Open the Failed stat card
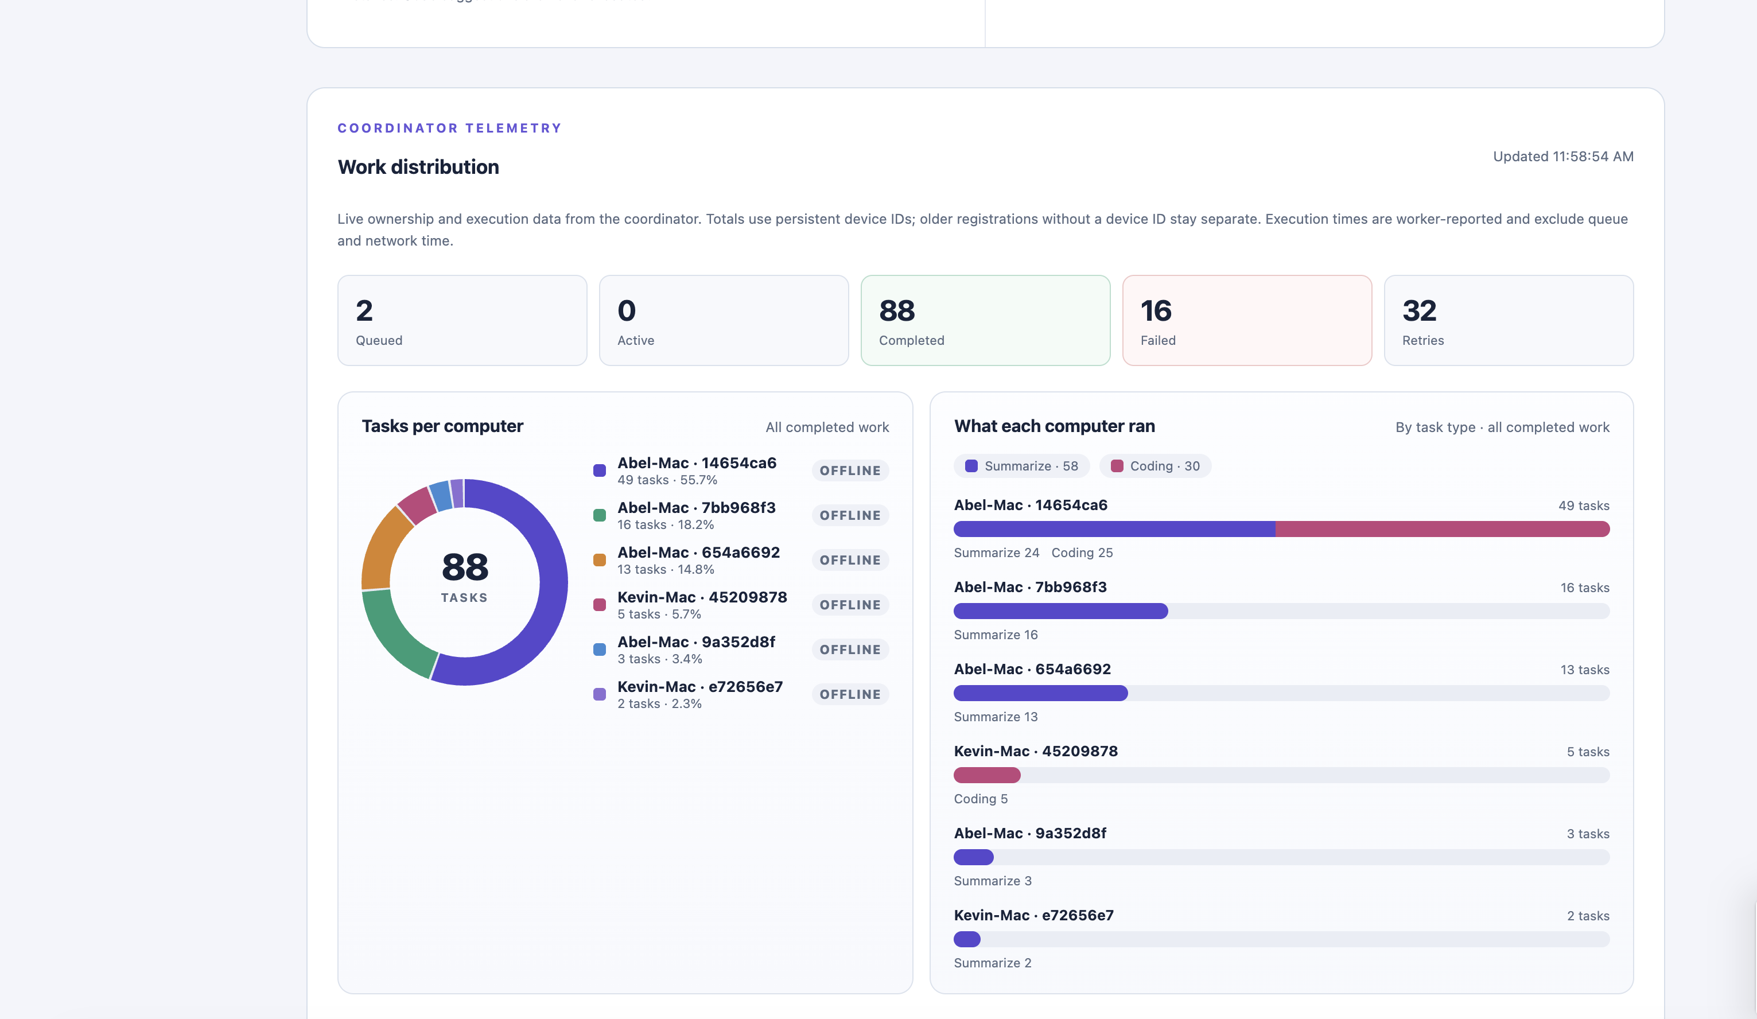The width and height of the screenshot is (1757, 1019). tap(1247, 321)
